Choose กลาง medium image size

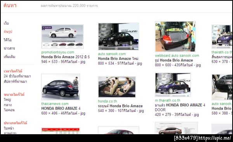click(x=8, y=105)
